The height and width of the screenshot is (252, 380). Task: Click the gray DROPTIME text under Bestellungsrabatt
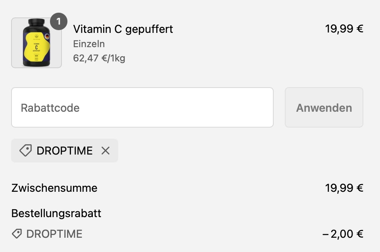(54, 234)
